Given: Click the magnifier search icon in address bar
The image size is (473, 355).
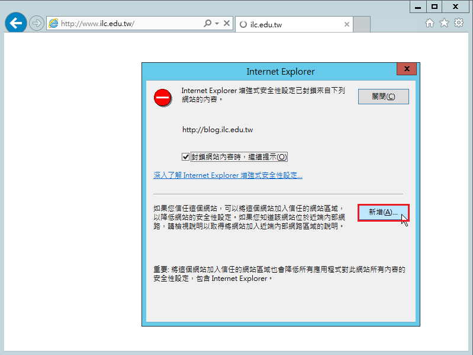Looking at the screenshot, I should point(208,23).
